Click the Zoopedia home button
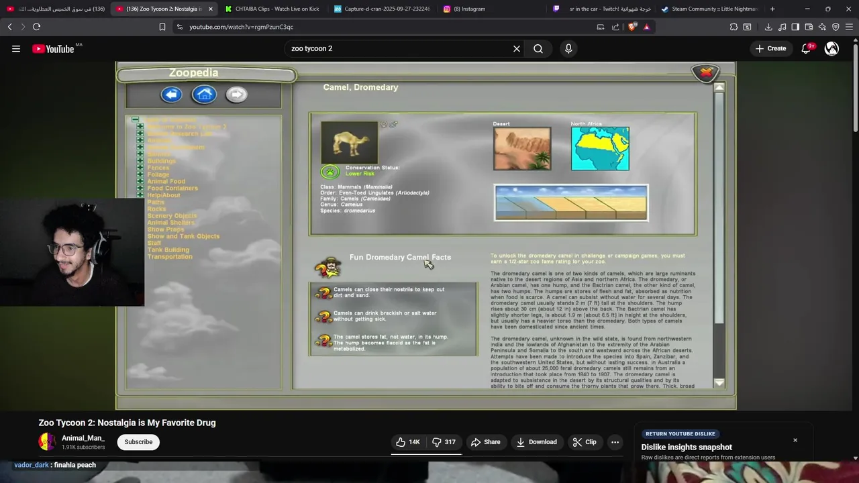 pos(204,95)
